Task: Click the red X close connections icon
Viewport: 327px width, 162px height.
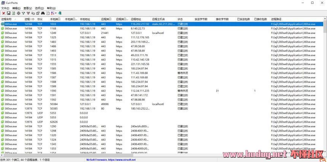Action: tap(4, 13)
